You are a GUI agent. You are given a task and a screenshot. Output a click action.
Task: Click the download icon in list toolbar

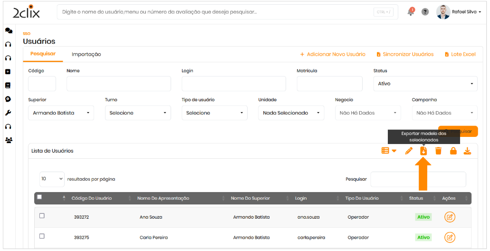pyautogui.click(x=467, y=151)
